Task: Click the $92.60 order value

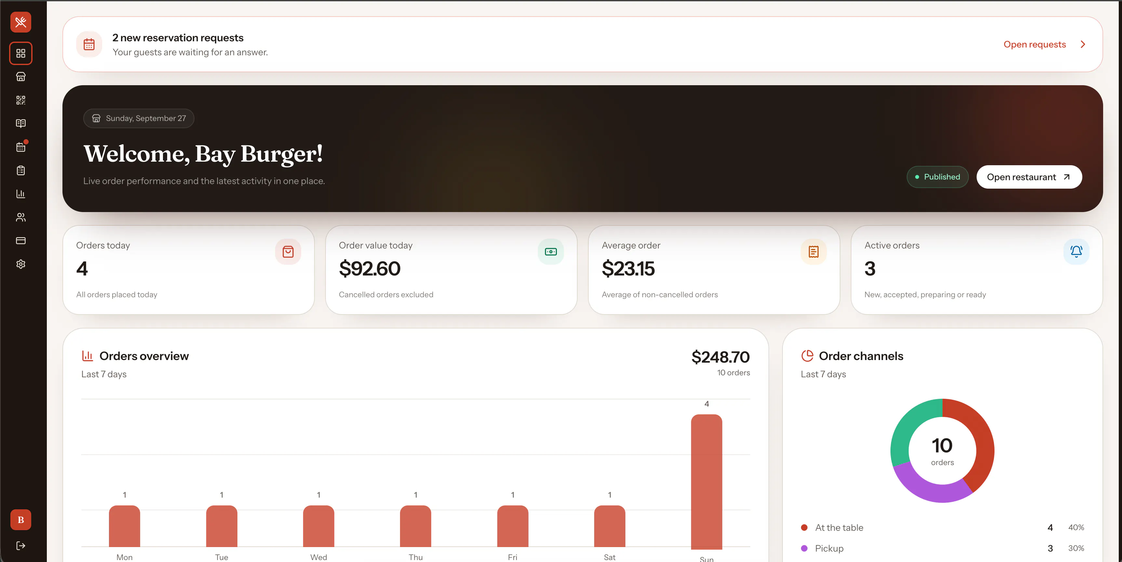Action: 369,269
